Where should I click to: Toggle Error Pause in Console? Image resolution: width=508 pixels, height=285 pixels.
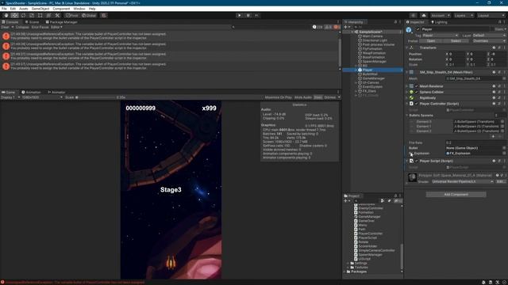click(x=40, y=27)
